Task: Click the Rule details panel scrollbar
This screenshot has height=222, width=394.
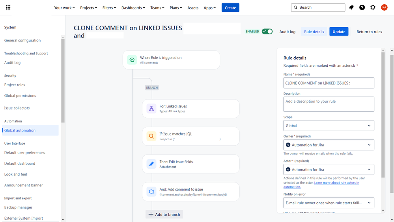Action: point(383,115)
